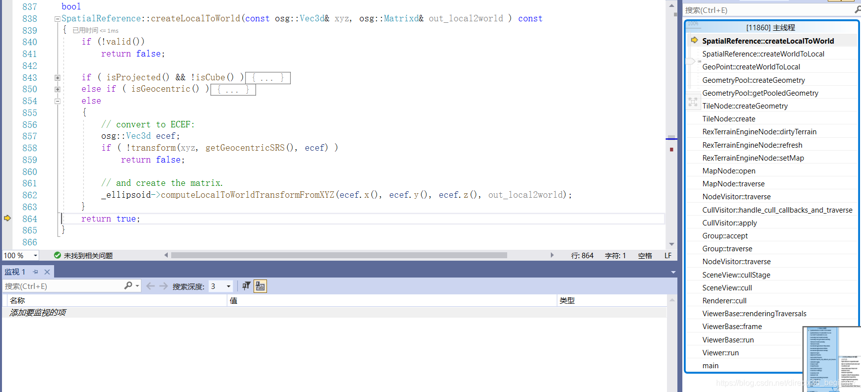The width and height of the screenshot is (861, 392).
Task: Click fit-to-screen icon in parallel stacks view
Action: click(x=693, y=102)
